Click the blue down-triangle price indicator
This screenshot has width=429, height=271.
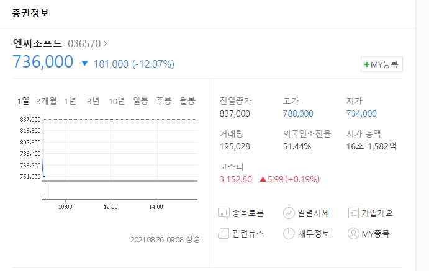click(x=85, y=63)
